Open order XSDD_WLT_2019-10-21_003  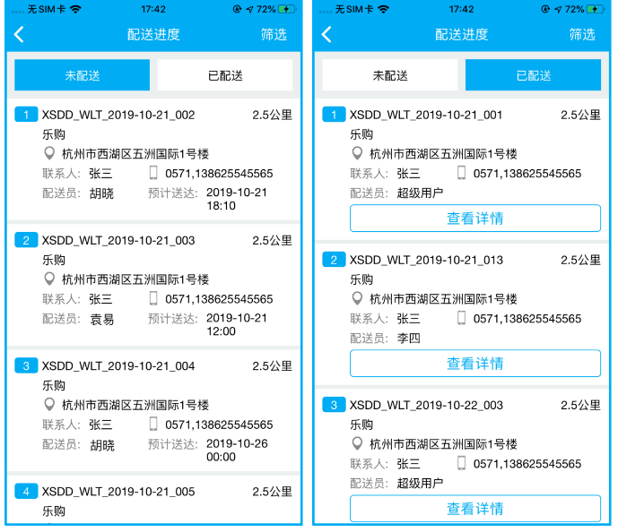click(x=153, y=285)
